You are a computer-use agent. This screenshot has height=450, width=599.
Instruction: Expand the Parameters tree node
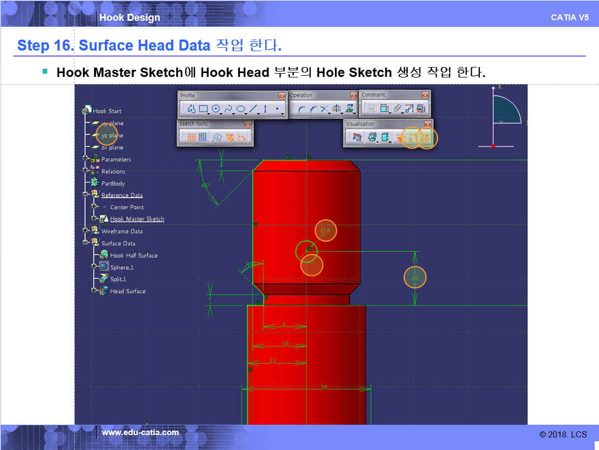coord(86,159)
